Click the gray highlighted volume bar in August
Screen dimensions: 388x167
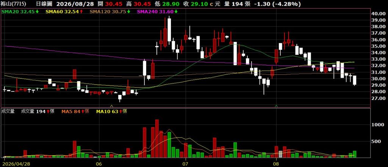tap(280, 154)
